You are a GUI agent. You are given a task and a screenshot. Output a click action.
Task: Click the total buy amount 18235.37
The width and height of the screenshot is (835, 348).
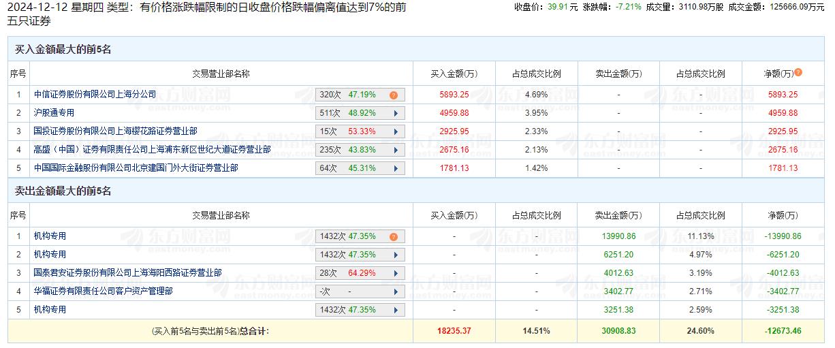454,331
